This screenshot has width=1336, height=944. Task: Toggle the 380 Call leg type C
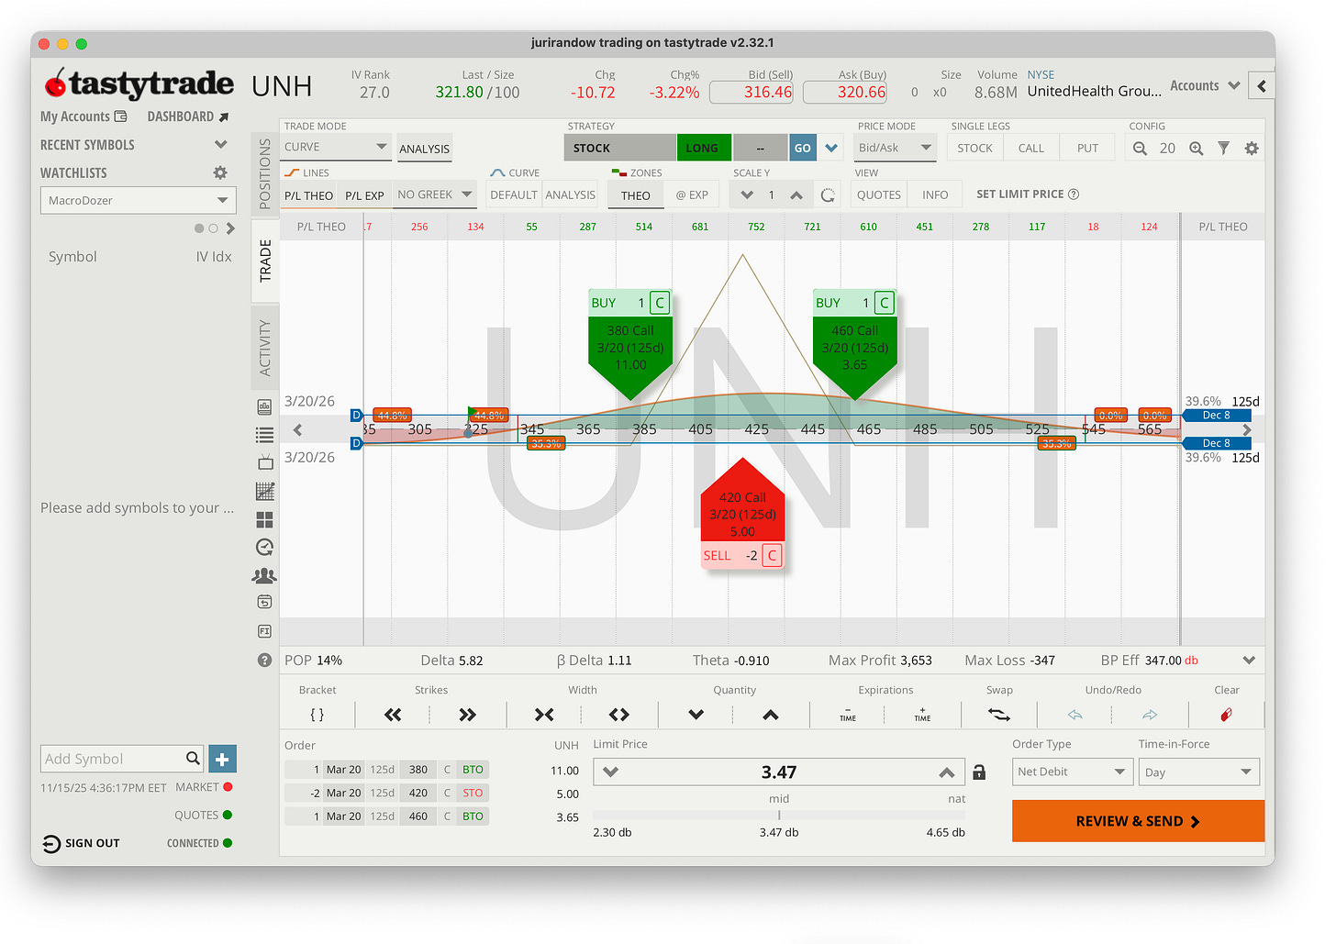click(659, 303)
